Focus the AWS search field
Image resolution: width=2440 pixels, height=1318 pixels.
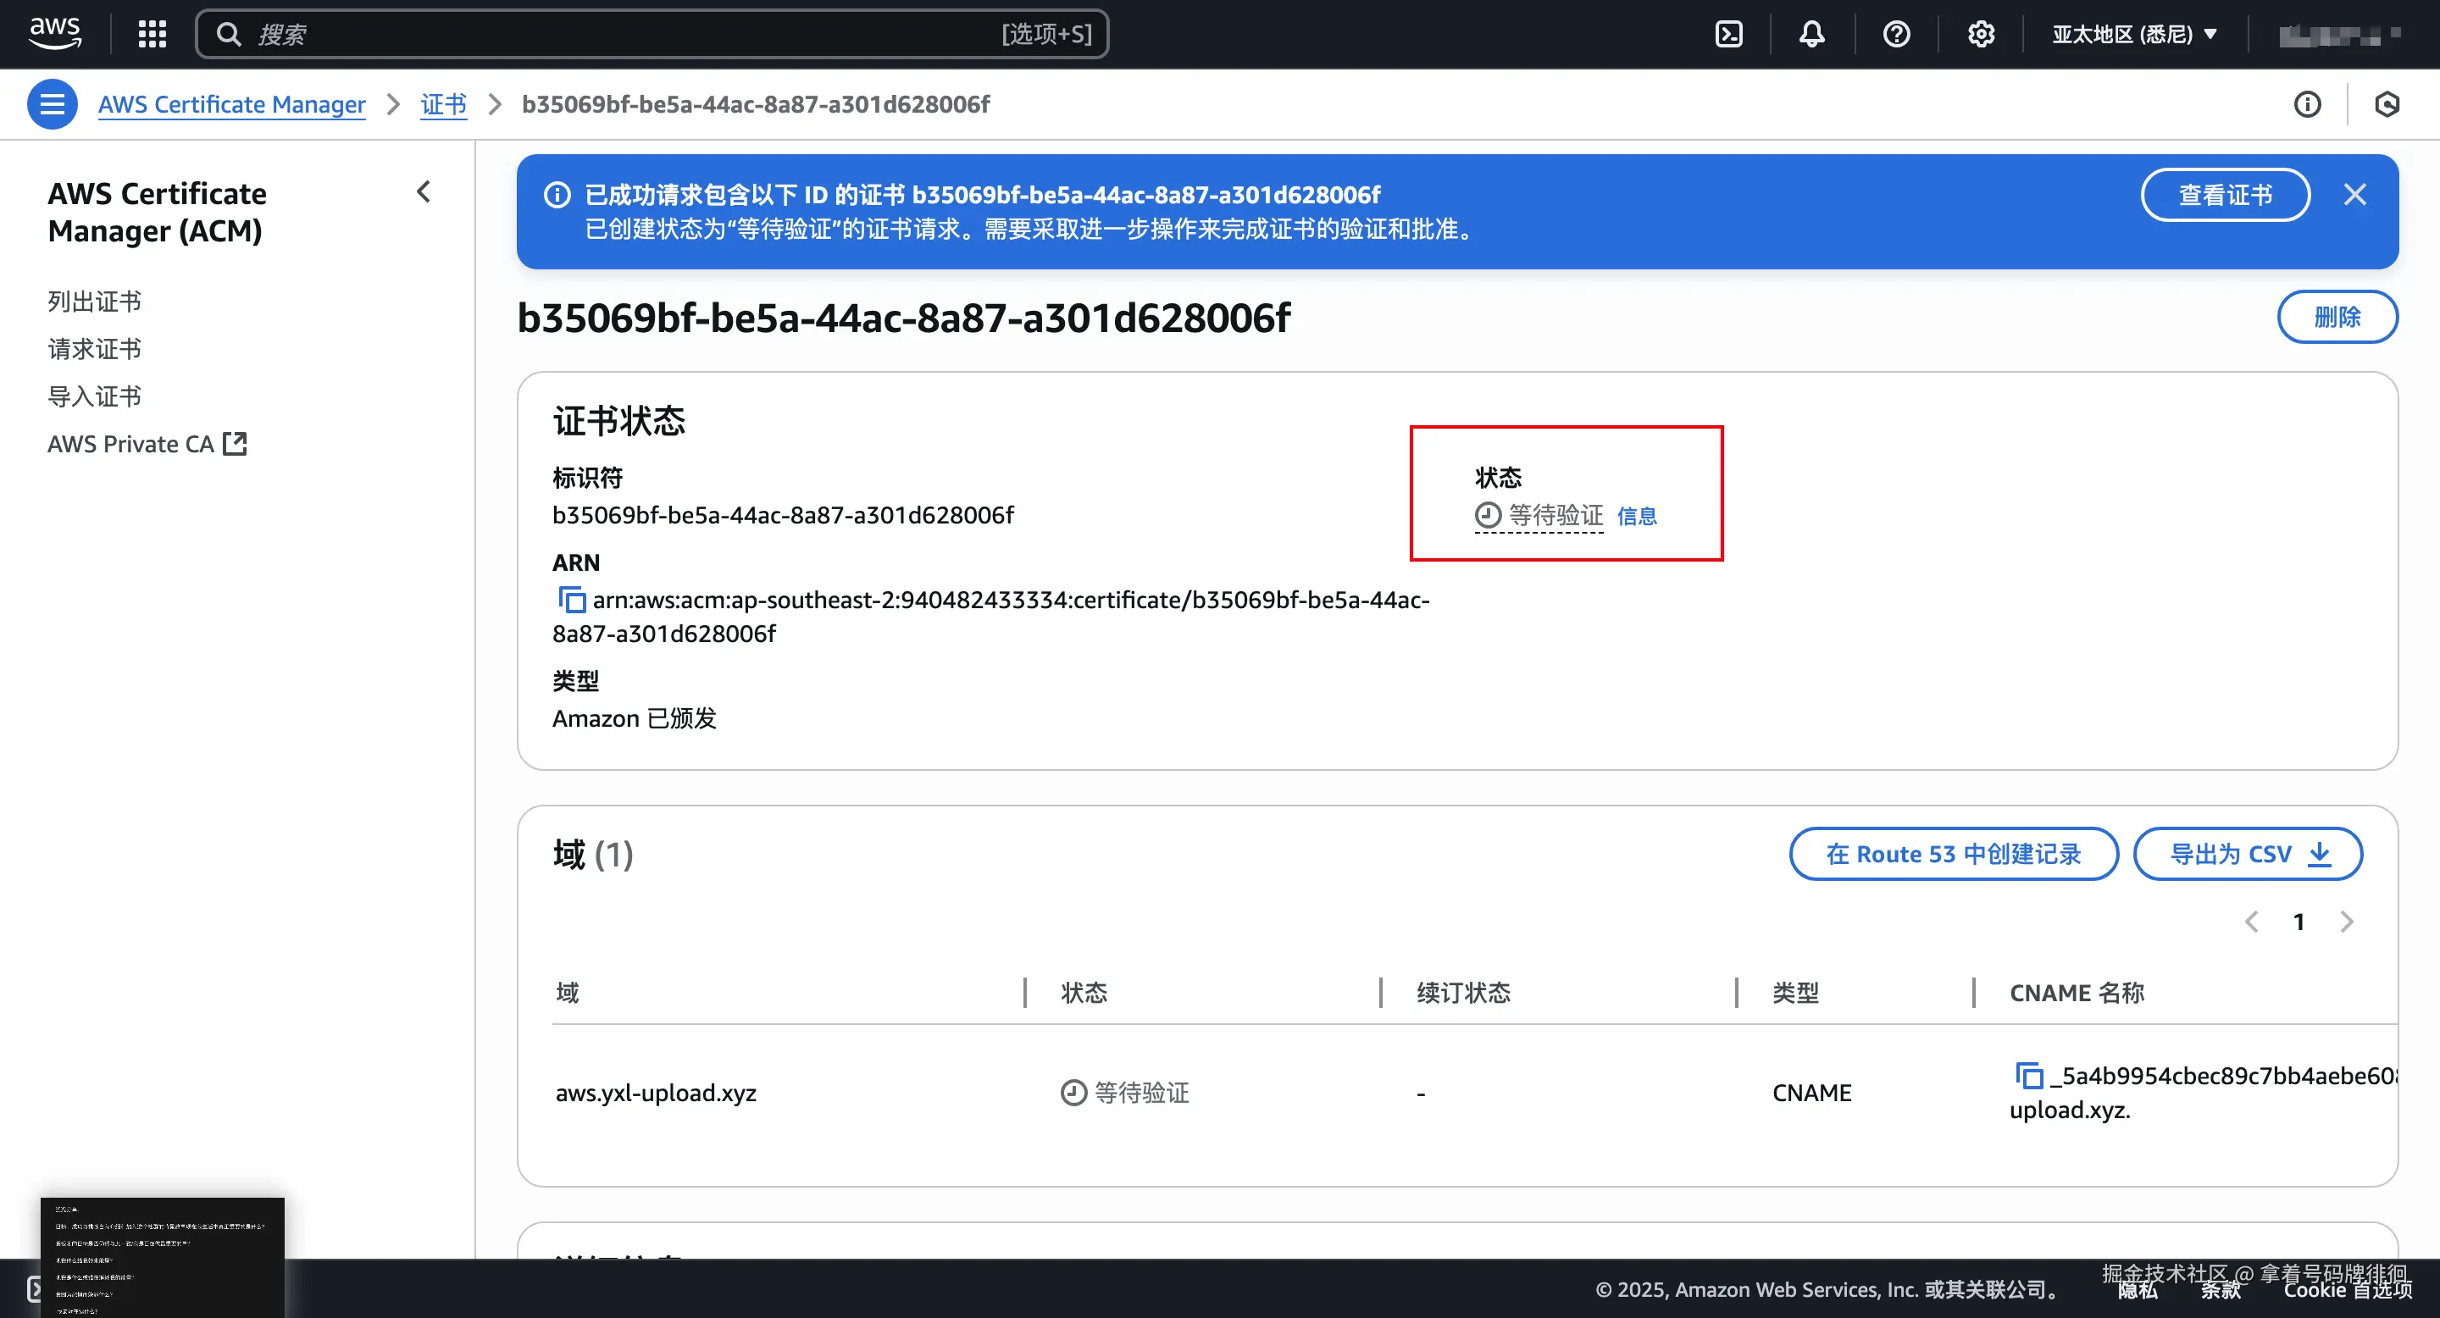[x=652, y=34]
